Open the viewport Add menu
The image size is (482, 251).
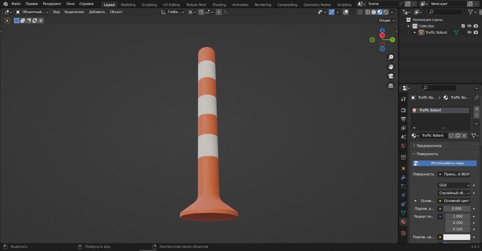(x=97, y=12)
